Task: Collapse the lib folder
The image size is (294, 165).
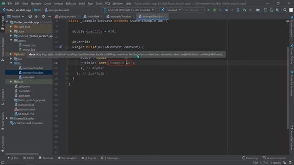Action: point(11,63)
